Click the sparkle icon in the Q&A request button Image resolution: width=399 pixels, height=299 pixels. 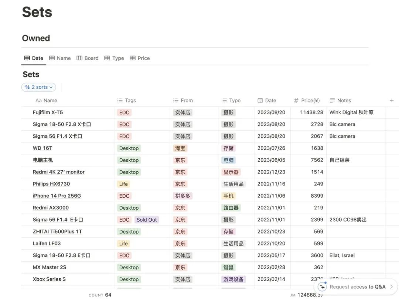tap(322, 287)
